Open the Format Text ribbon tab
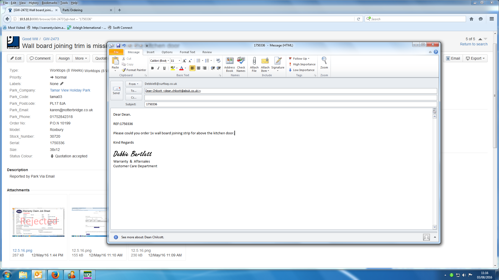The image size is (499, 280). (x=187, y=52)
